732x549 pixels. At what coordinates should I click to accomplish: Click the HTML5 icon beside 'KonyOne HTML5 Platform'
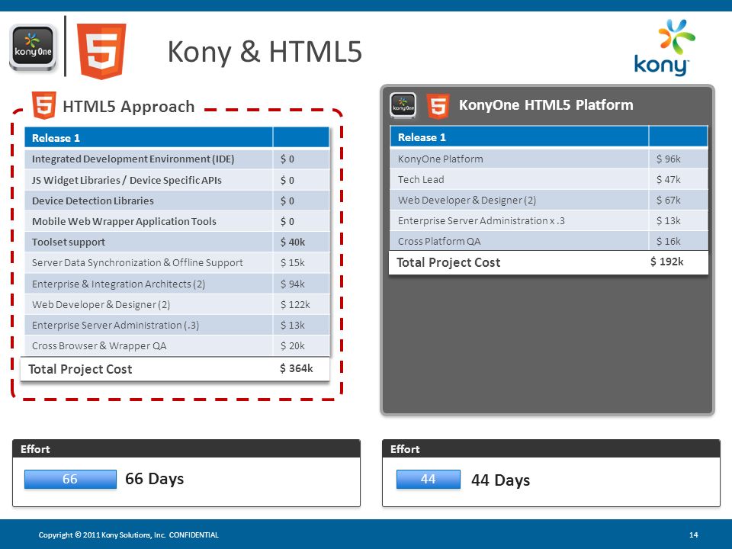438,106
